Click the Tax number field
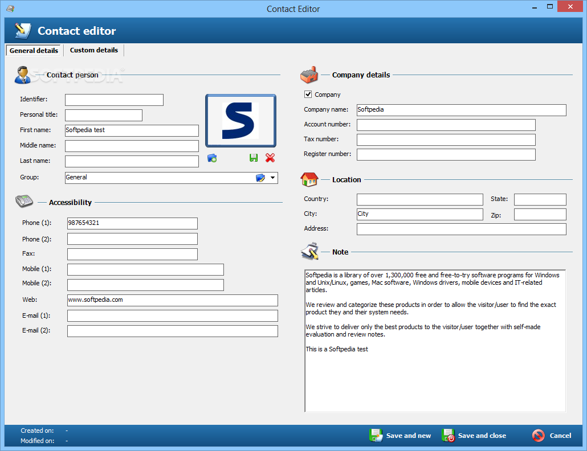 tap(446, 140)
